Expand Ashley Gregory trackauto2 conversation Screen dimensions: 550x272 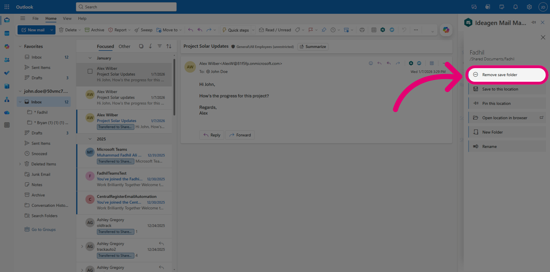(x=82, y=246)
